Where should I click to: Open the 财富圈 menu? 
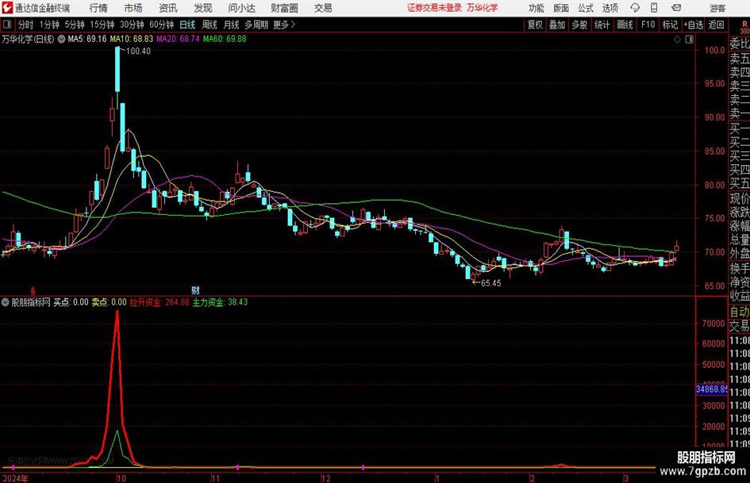[x=284, y=8]
